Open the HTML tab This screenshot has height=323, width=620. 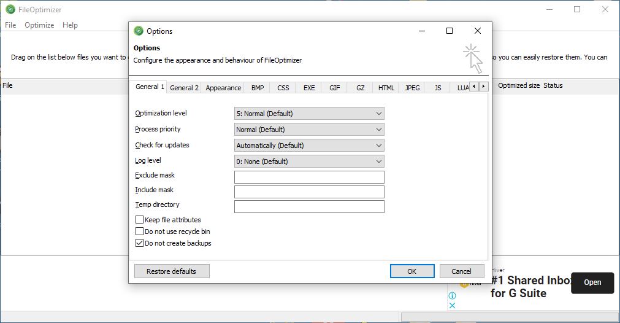click(386, 88)
